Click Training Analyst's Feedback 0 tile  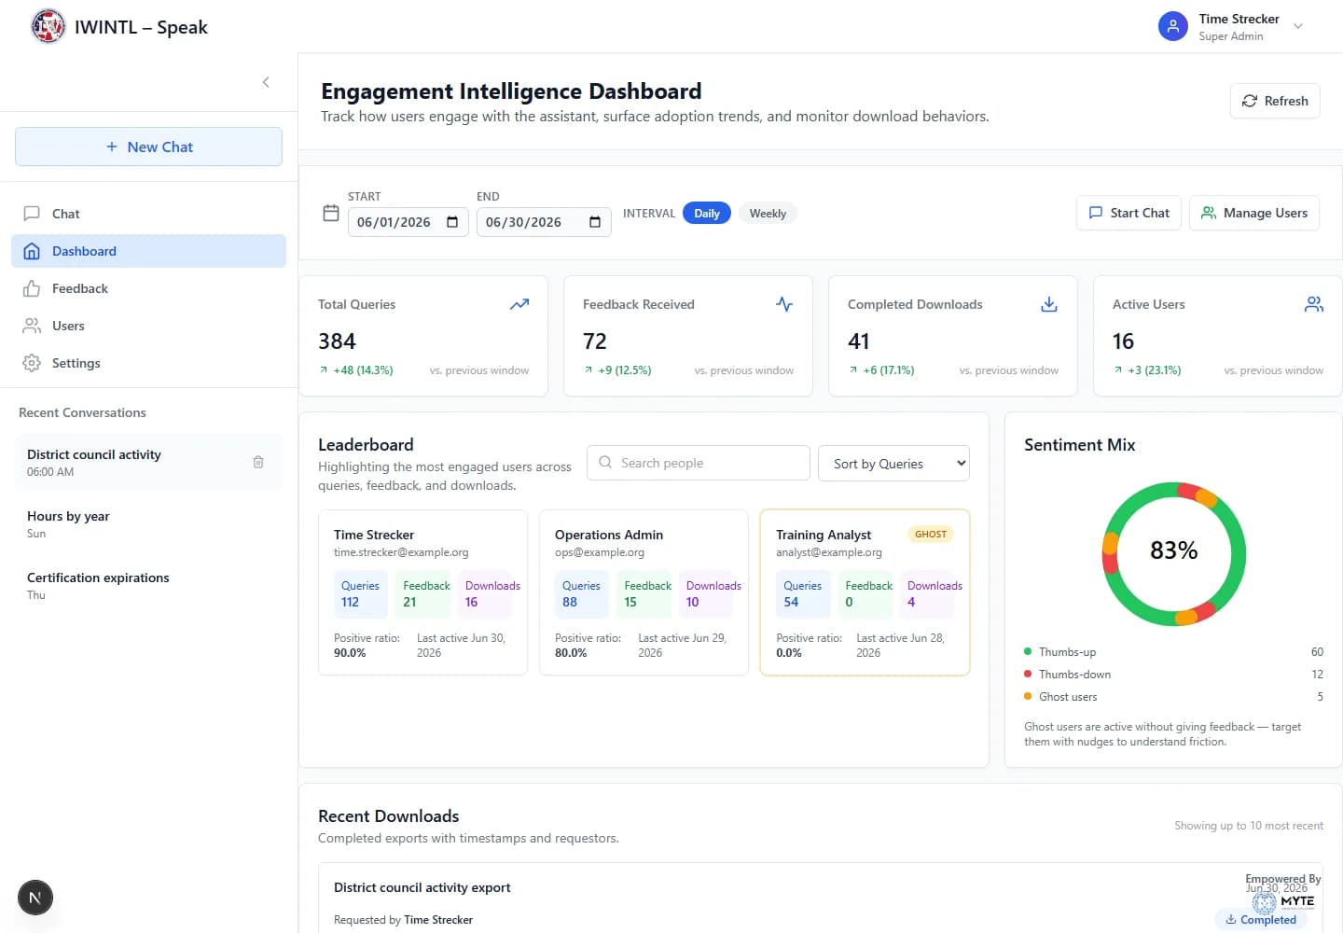click(x=865, y=594)
